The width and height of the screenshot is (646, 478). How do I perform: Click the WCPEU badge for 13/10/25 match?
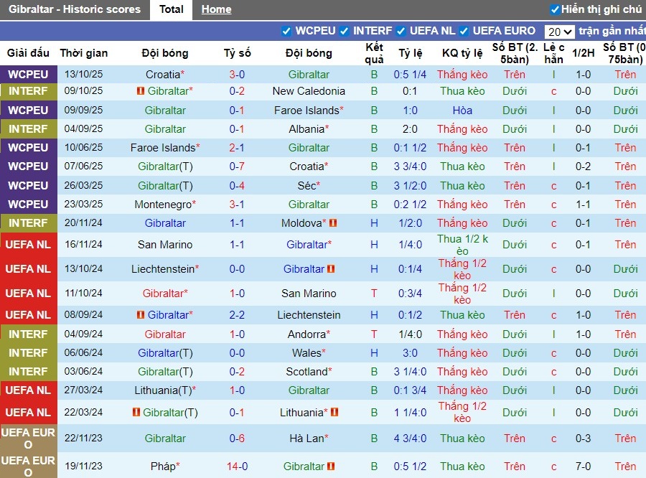[x=28, y=75]
